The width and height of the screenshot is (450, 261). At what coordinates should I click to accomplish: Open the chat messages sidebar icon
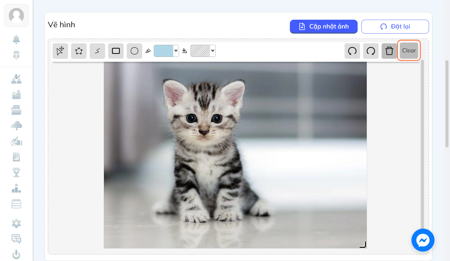(x=16, y=239)
